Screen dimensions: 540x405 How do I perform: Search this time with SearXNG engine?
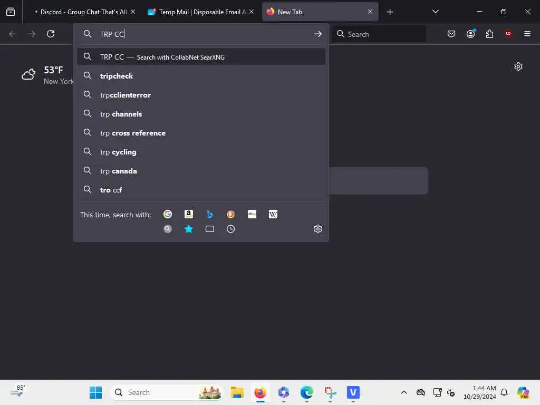click(x=168, y=229)
